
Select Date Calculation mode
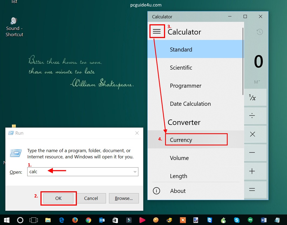tap(190, 104)
